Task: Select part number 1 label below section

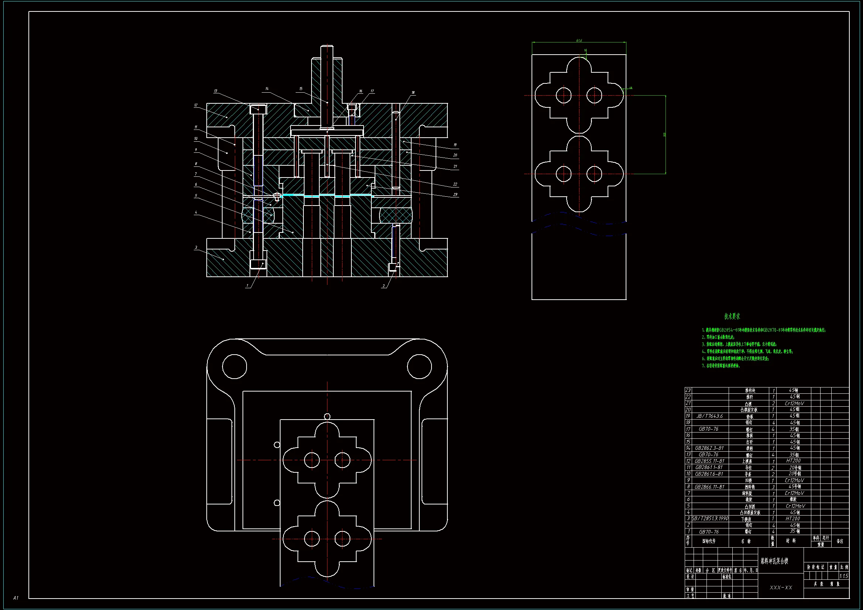Action: click(x=247, y=286)
